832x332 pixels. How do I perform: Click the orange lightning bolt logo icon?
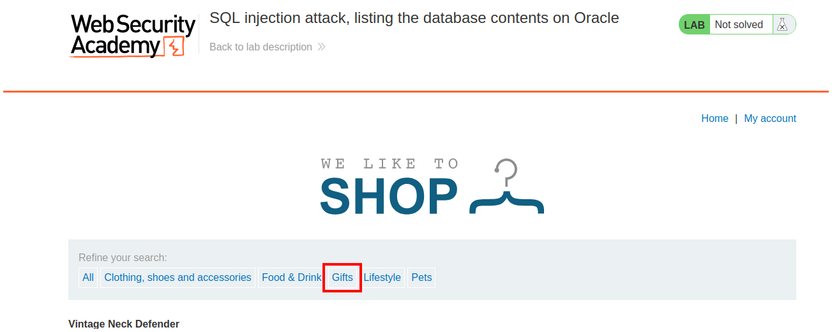click(174, 47)
